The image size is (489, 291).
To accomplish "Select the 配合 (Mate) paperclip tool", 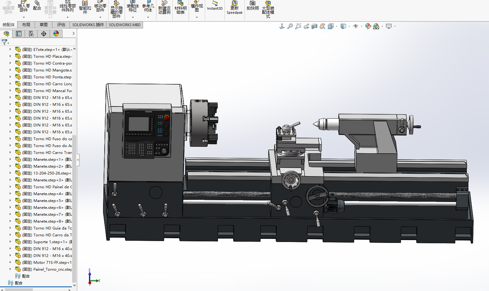I will point(37,6).
